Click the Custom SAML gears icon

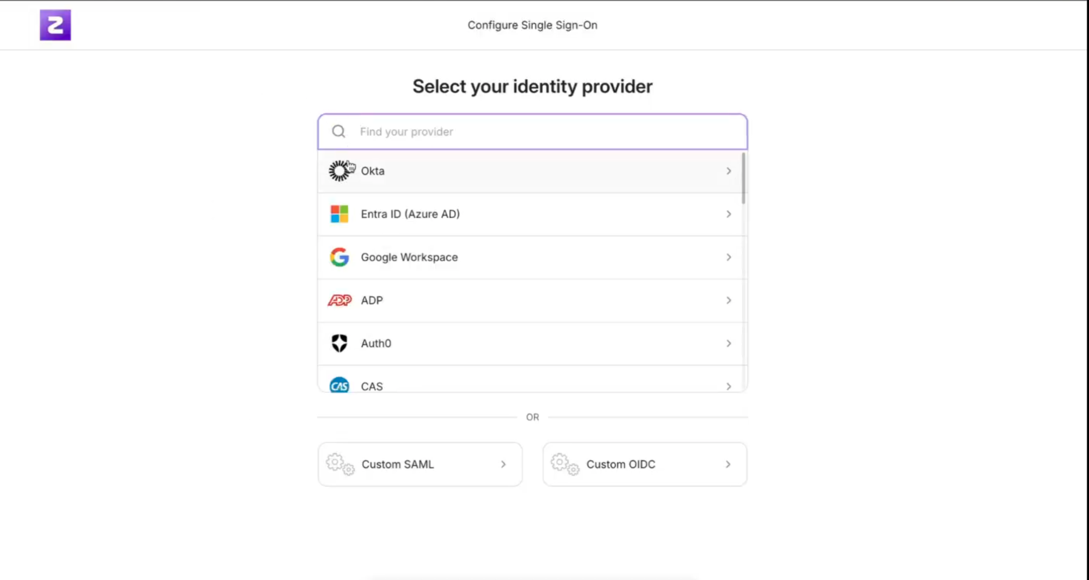[x=340, y=464]
